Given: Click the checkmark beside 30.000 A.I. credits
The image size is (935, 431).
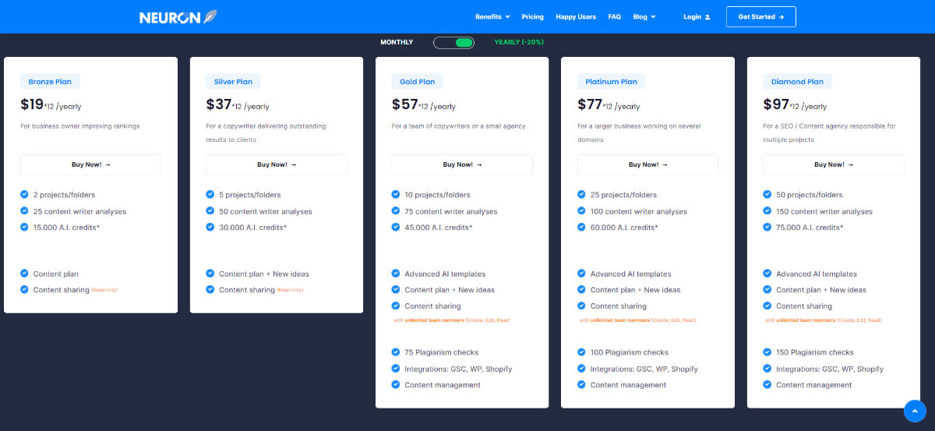Looking at the screenshot, I should 210,227.
